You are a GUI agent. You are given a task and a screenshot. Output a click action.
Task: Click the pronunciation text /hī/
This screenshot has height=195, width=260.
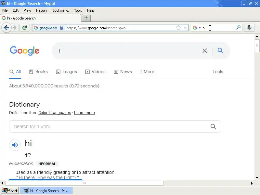[x=28, y=155]
